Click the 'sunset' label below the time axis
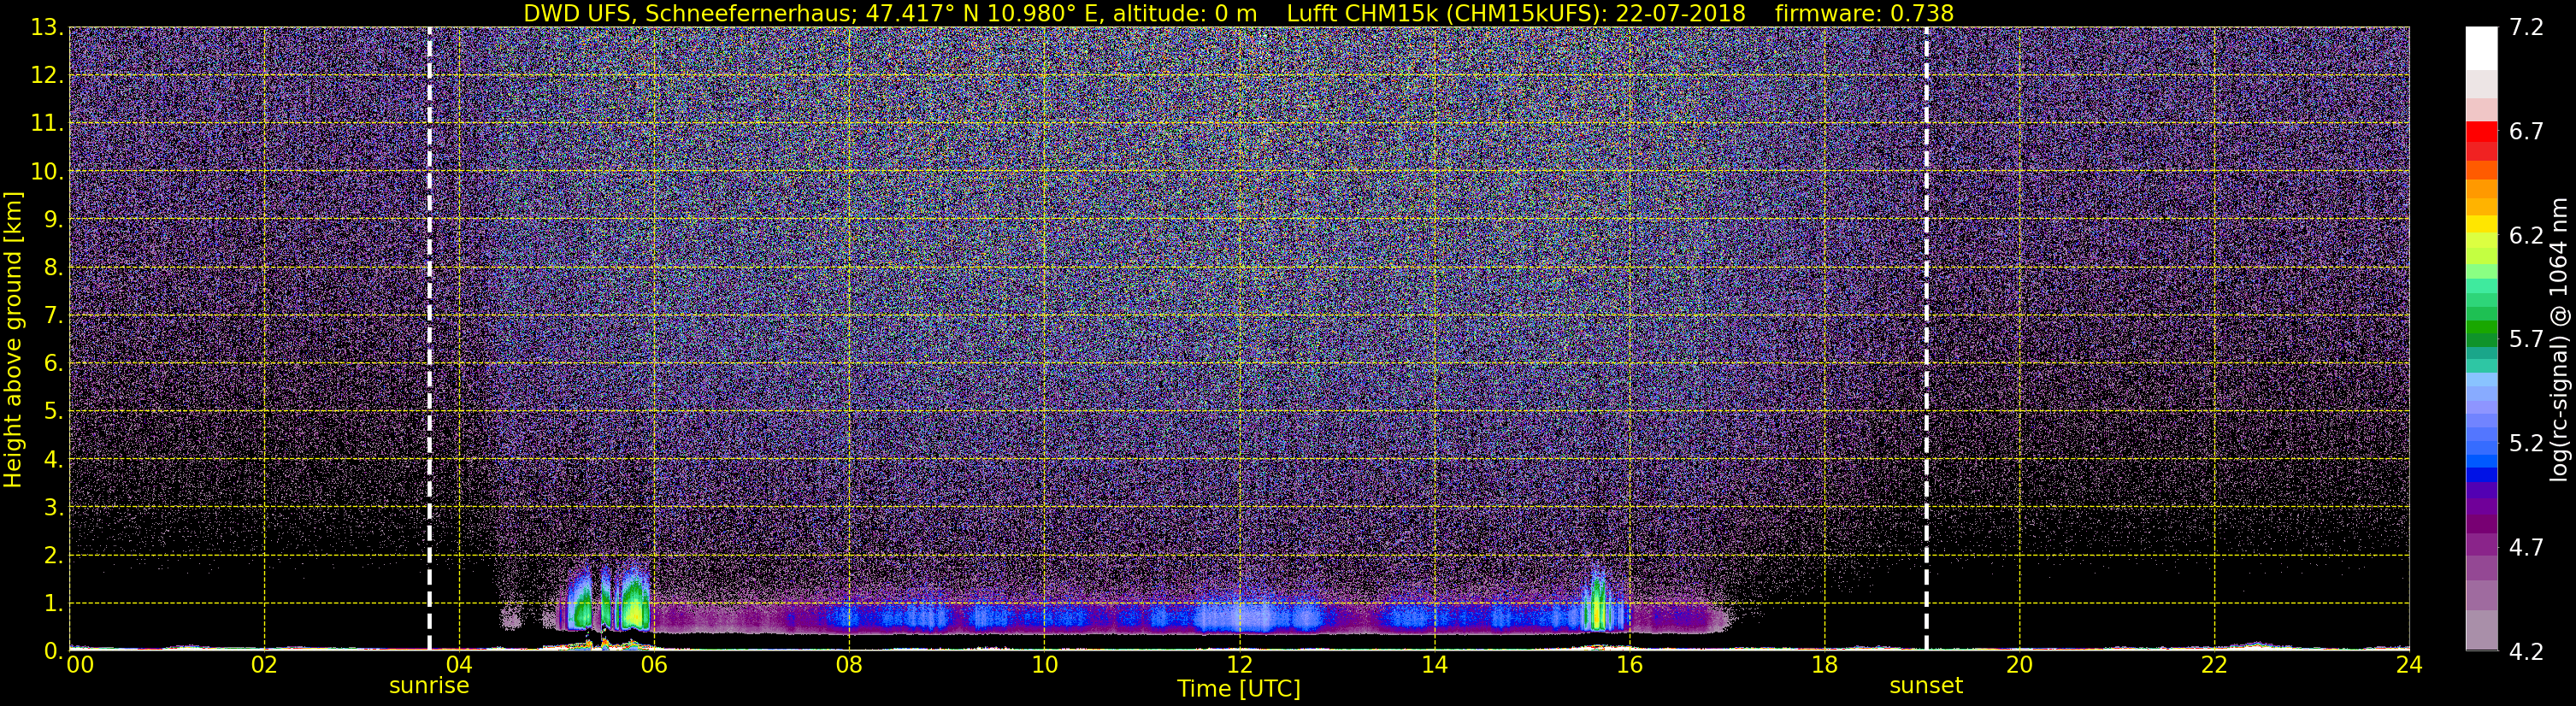Image resolution: width=2576 pixels, height=706 pixels. (1926, 686)
